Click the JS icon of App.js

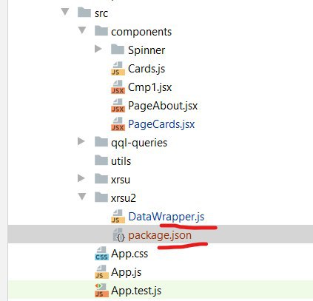coord(101,271)
